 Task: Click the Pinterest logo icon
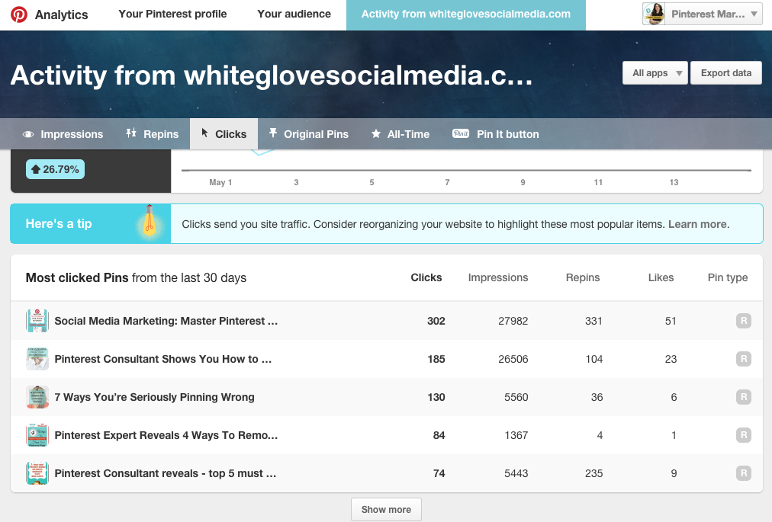[x=19, y=14]
